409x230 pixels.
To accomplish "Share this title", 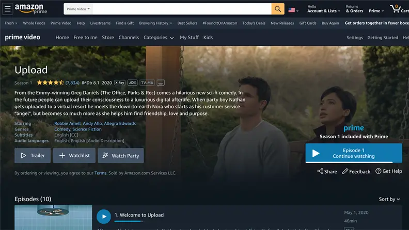I will (x=327, y=171).
